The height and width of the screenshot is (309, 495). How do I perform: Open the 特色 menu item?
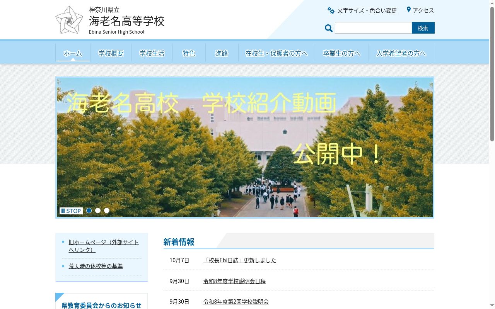189,53
